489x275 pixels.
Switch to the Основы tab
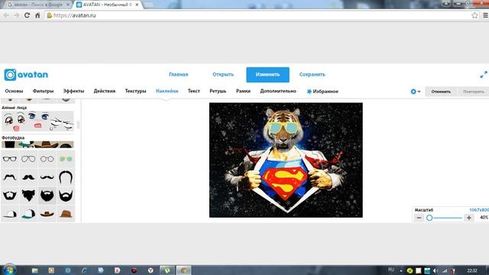click(14, 91)
